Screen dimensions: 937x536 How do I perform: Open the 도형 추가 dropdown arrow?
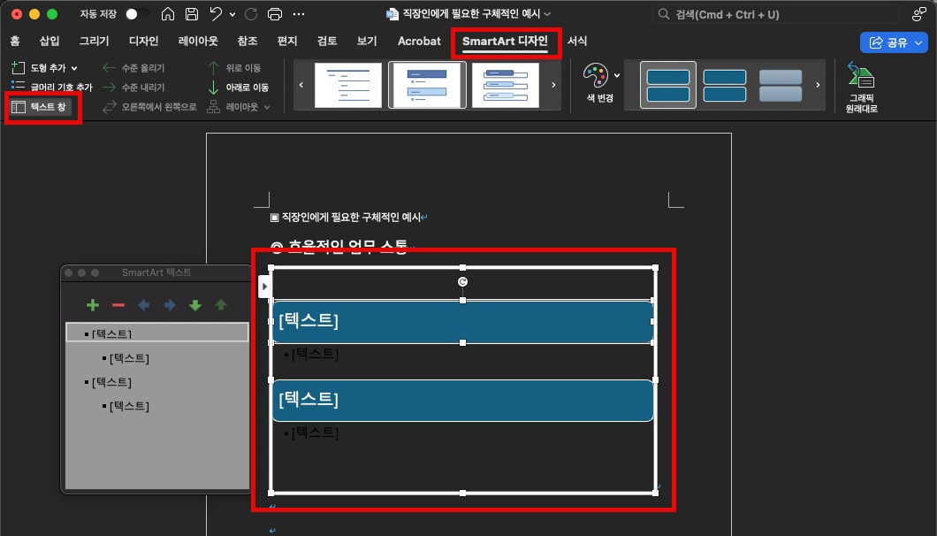[x=74, y=68]
